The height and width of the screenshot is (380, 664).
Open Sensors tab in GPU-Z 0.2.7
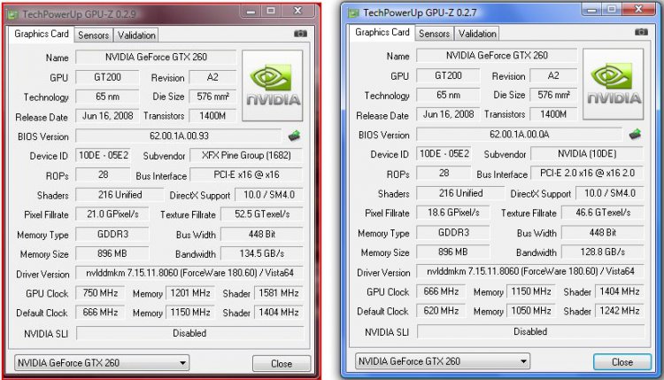point(434,34)
